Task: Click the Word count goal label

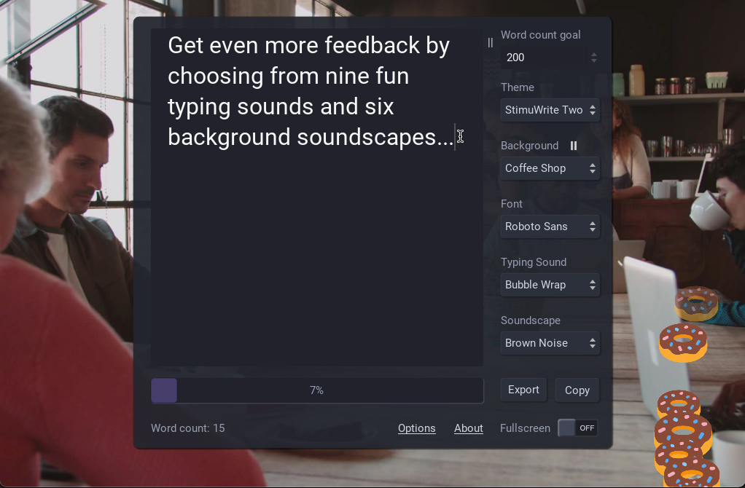Action: pos(541,35)
